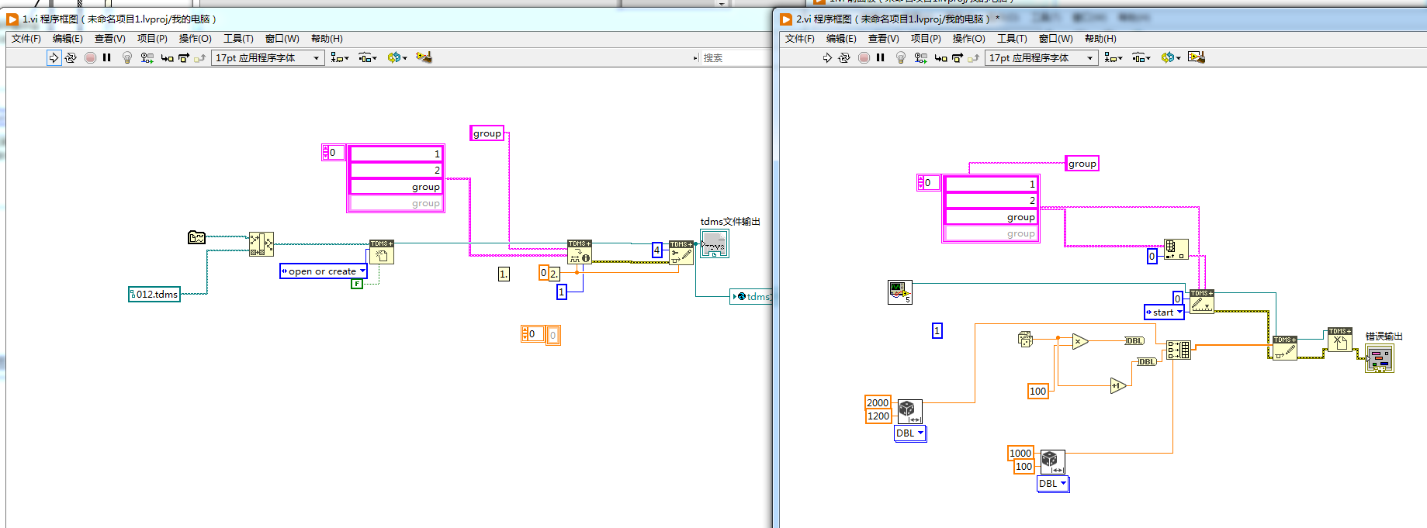Image resolution: width=1427 pixels, height=528 pixels.
Task: Clean up diagram in 1.vi toolbar
Action: click(x=424, y=57)
